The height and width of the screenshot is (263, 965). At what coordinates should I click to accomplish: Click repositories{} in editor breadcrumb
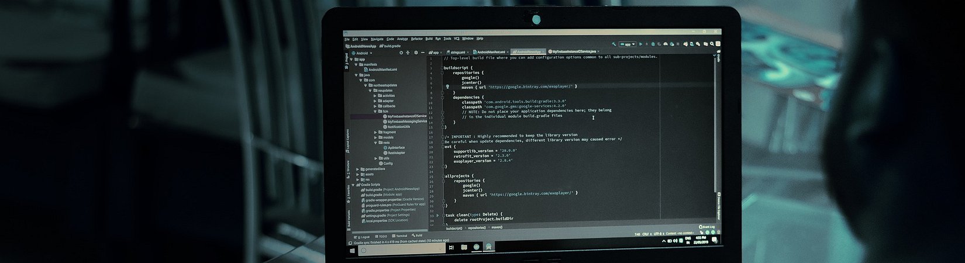477,227
